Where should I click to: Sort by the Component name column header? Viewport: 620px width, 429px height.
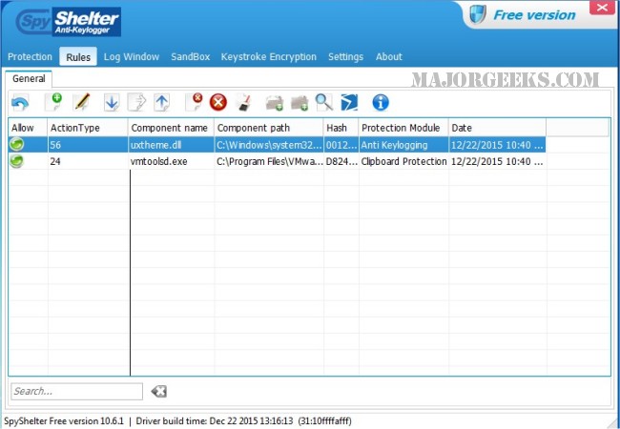point(171,128)
